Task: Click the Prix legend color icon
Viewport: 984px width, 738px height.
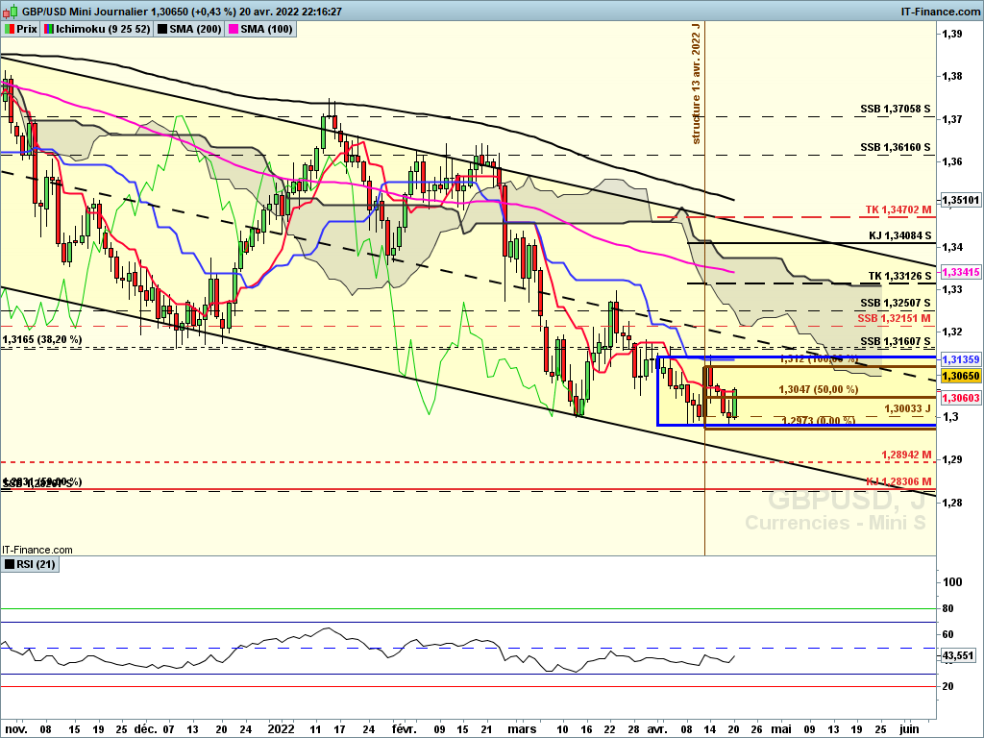Action: pos(11,29)
